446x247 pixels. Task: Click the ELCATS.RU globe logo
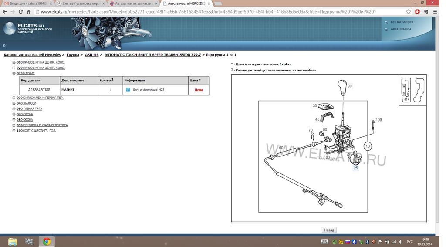click(x=10, y=28)
